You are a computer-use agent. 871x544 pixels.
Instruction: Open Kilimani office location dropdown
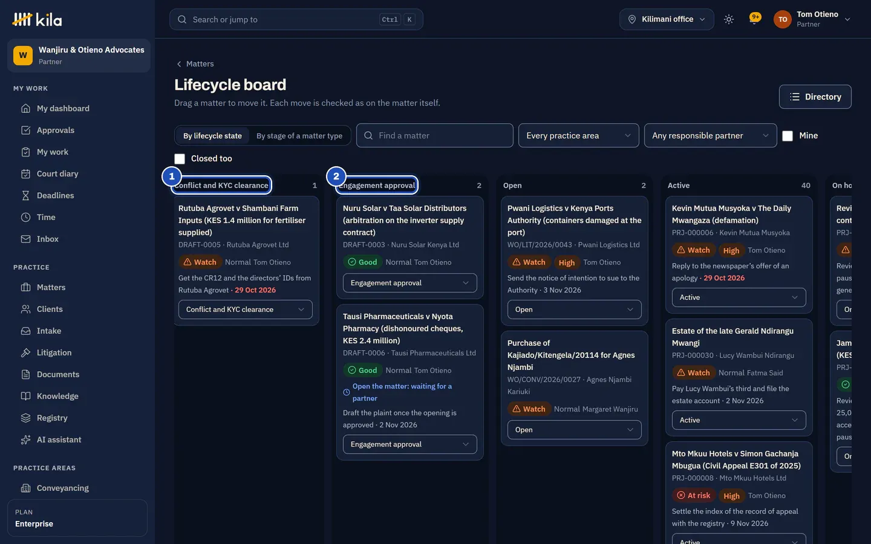click(667, 19)
